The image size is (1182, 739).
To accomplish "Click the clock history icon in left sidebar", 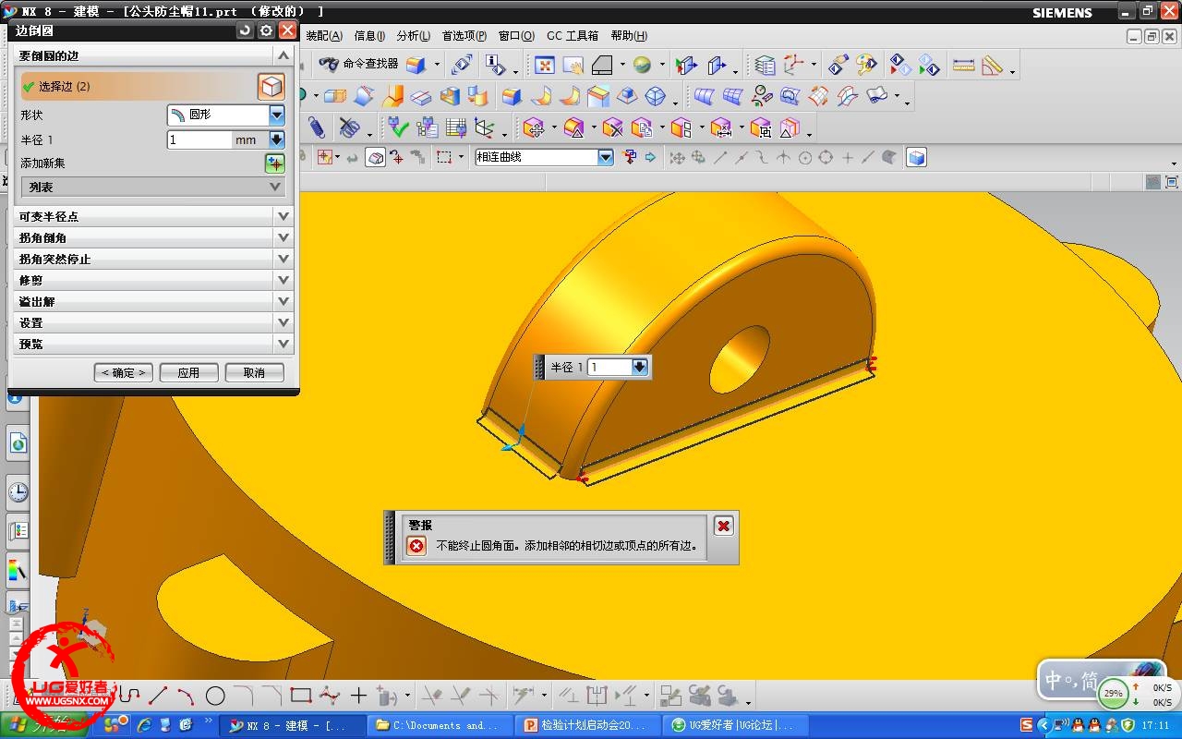I will pos(18,492).
